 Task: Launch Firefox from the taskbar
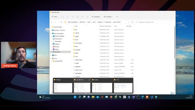(x=111, y=97)
